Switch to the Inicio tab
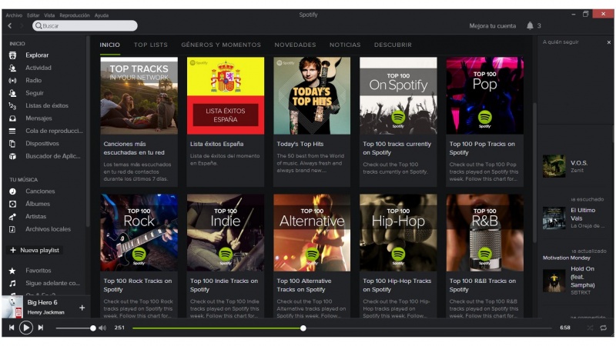The width and height of the screenshot is (616, 346). [x=109, y=45]
